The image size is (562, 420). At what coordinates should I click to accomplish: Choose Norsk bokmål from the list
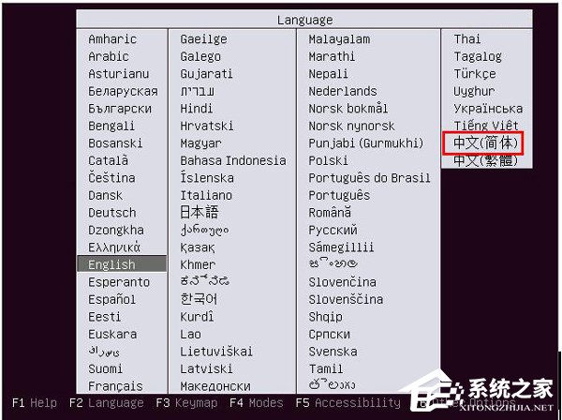(348, 109)
